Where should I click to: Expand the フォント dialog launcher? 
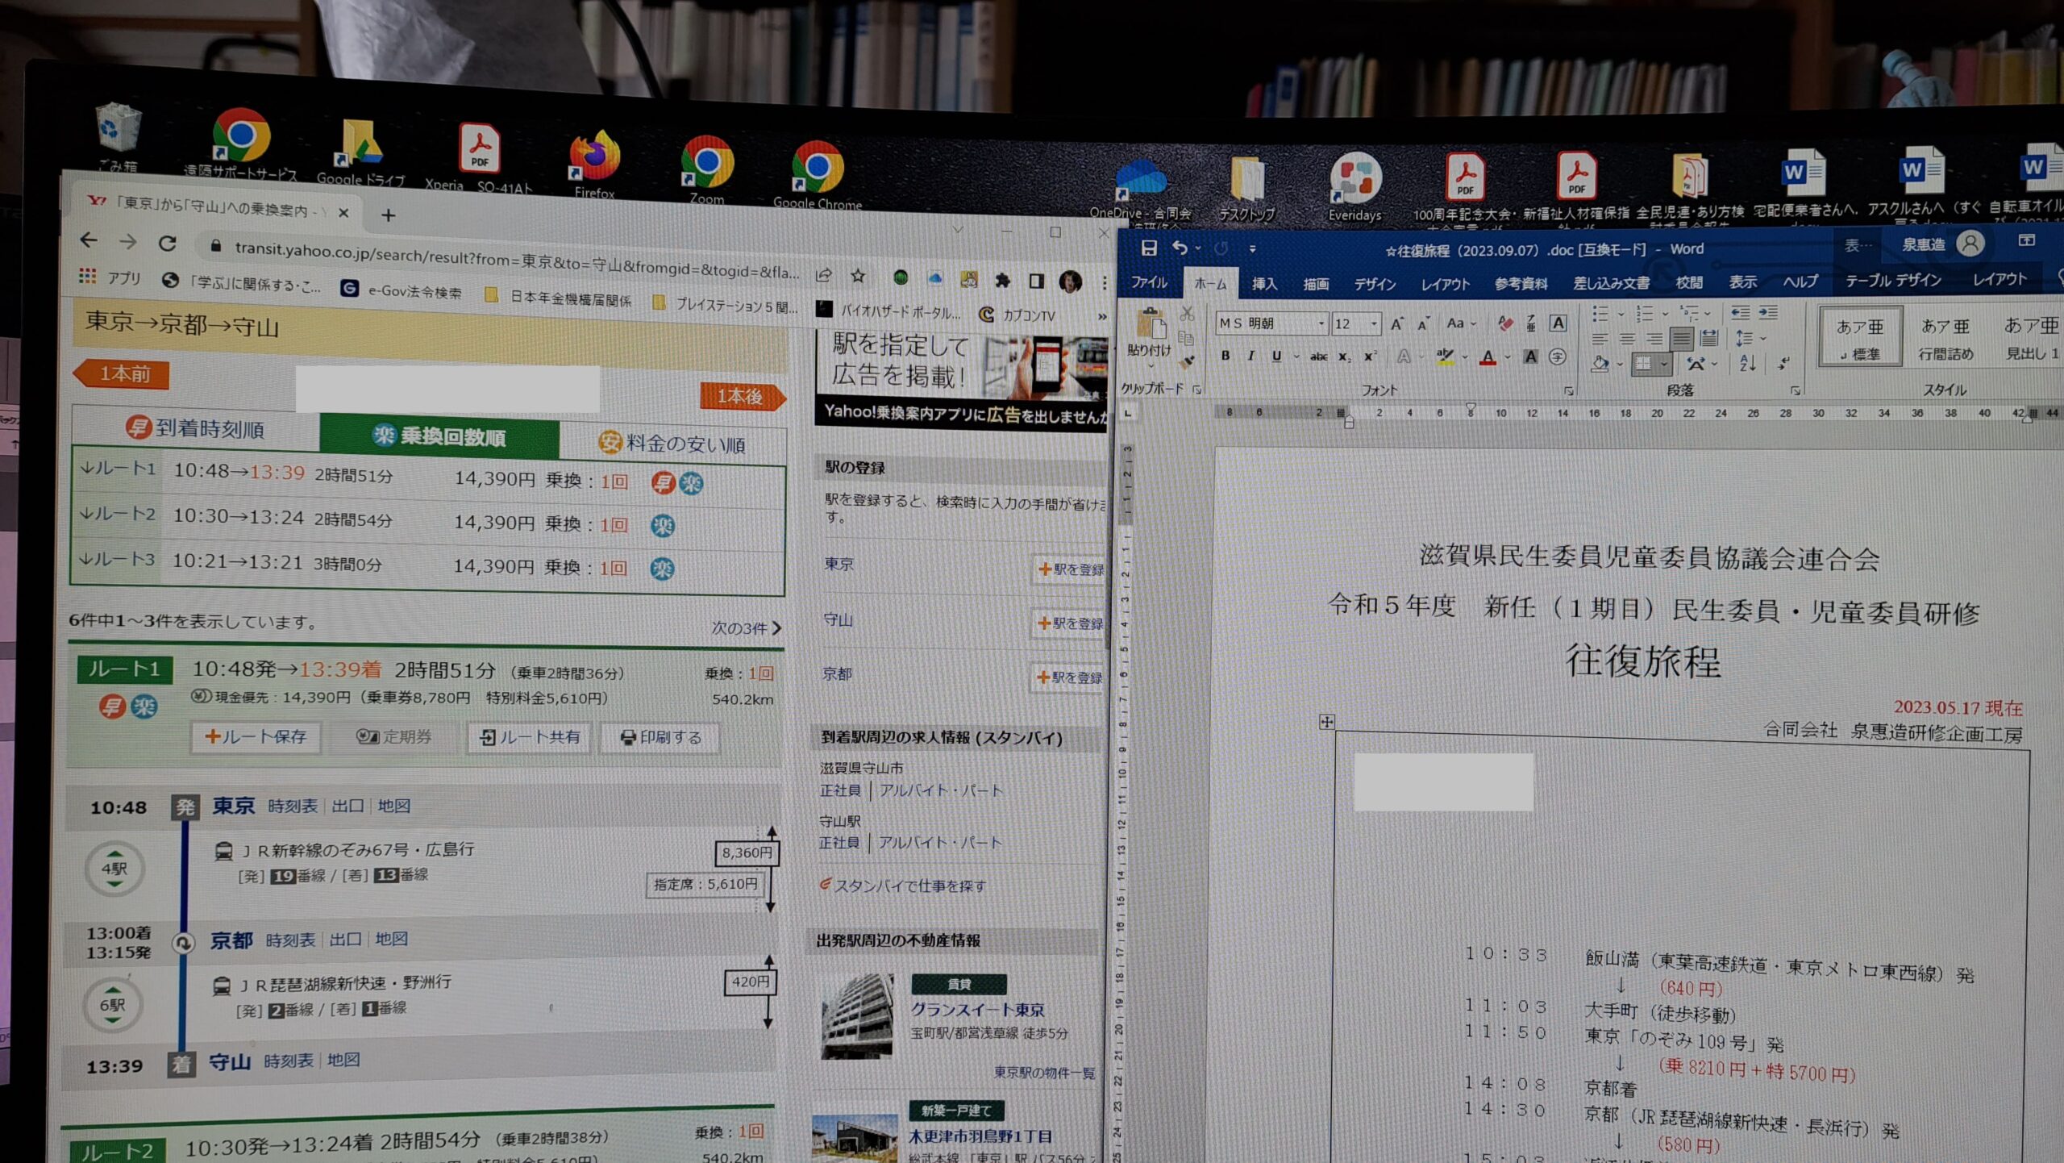point(1568,390)
